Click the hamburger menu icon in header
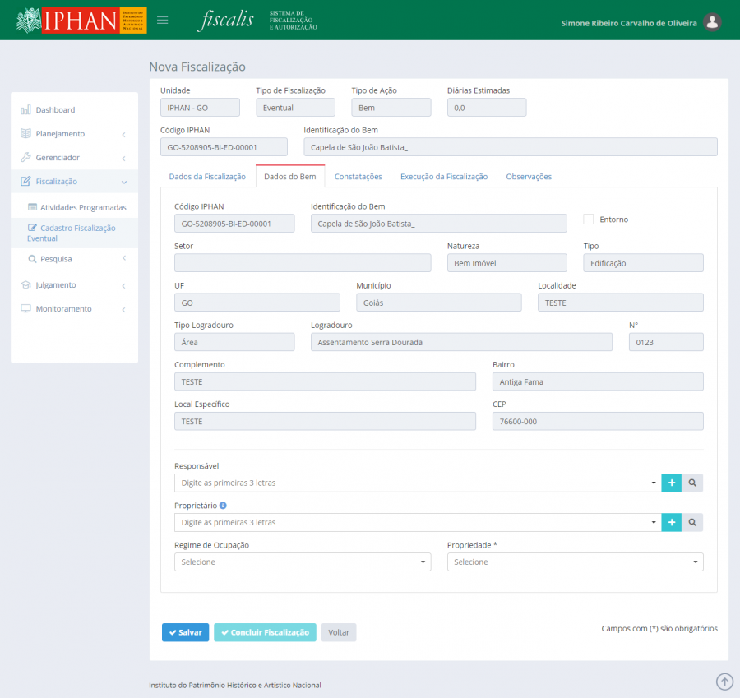Screen dimensions: 740x698 pyautogui.click(x=163, y=21)
